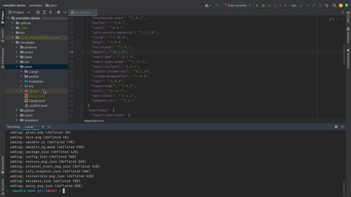This screenshot has height=197, width=351.
Task: Open Pull Requests side tab
Action: coord(2,58)
